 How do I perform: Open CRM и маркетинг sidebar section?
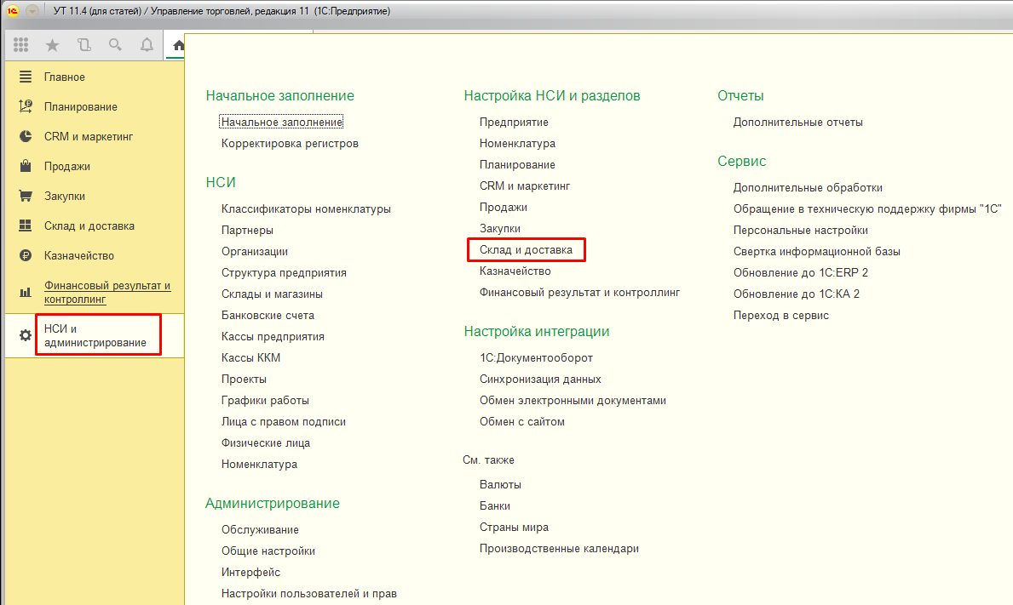point(89,137)
